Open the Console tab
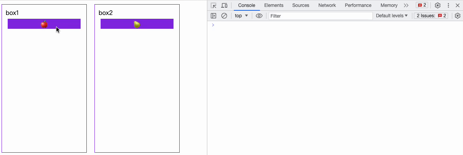This screenshot has width=463, height=155. (246, 5)
